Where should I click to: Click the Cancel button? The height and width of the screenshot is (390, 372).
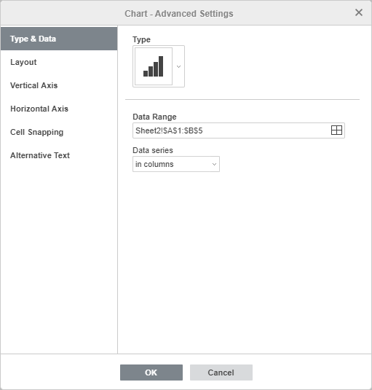click(221, 373)
